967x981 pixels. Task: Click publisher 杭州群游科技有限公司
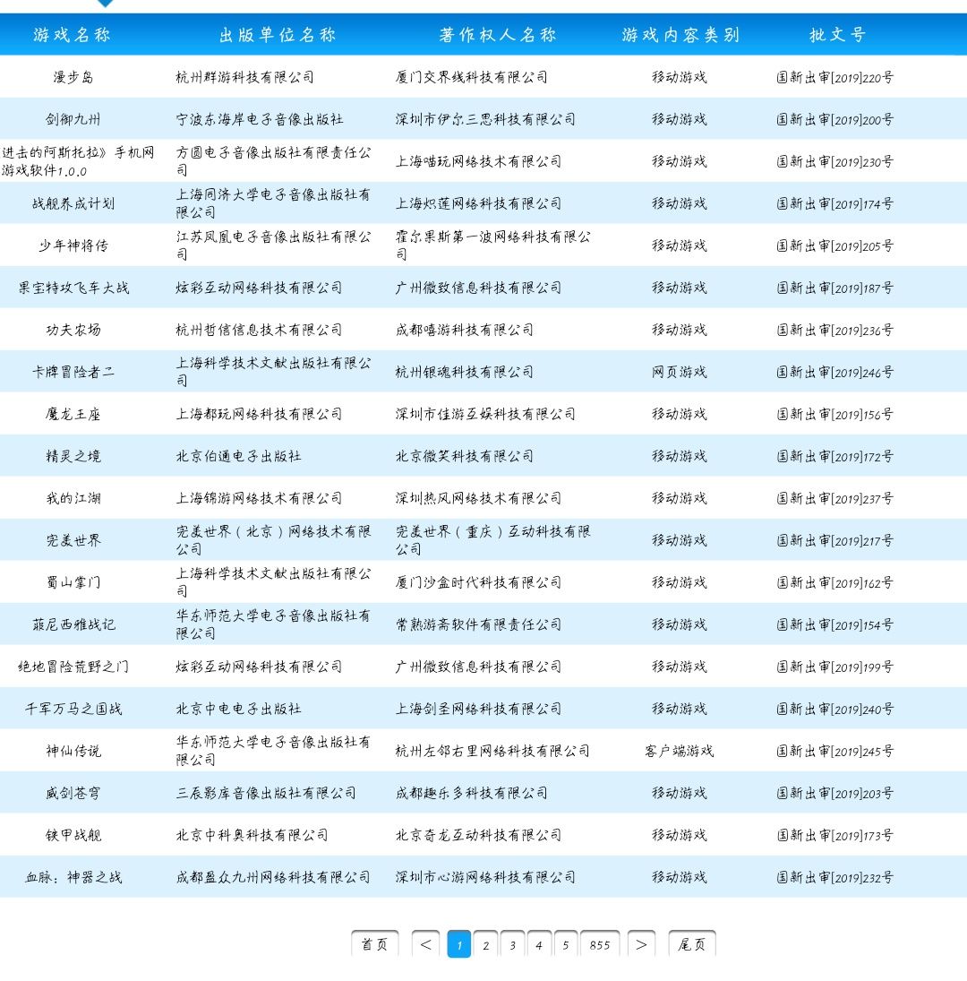[x=245, y=77]
